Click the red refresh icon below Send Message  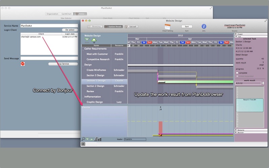[x=23, y=64]
